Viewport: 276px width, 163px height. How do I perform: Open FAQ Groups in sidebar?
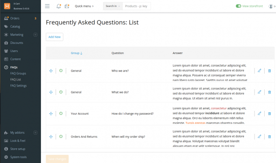(x=18, y=73)
